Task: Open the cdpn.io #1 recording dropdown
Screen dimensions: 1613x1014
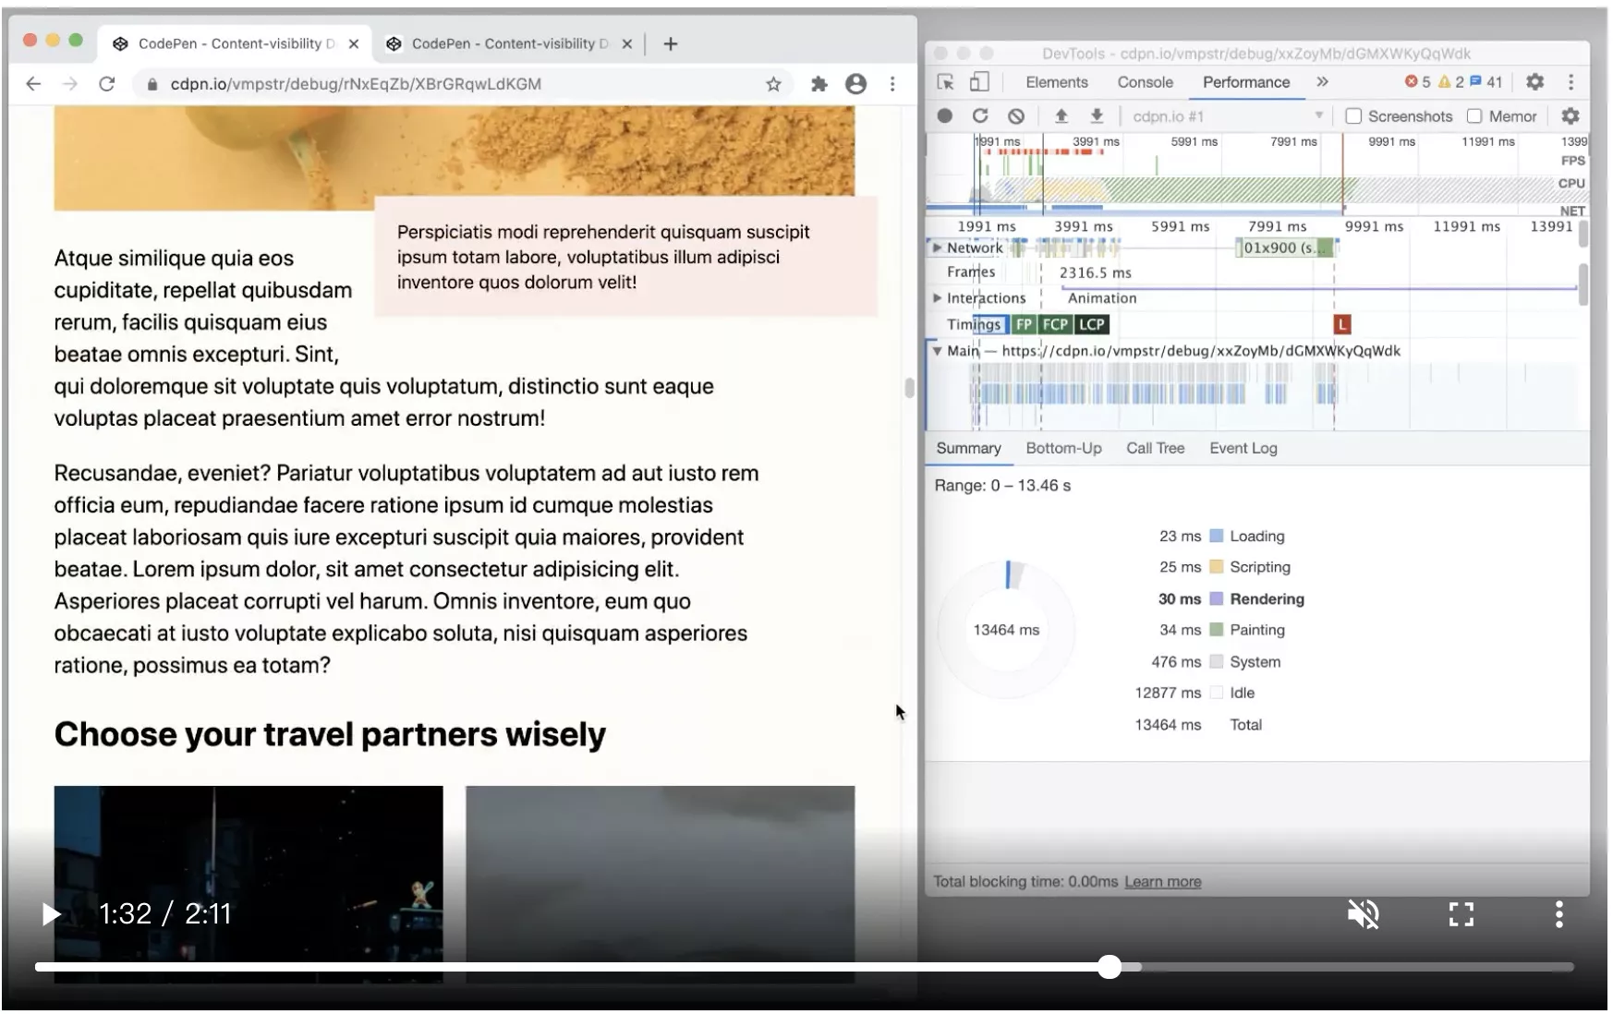Action: point(1228,116)
